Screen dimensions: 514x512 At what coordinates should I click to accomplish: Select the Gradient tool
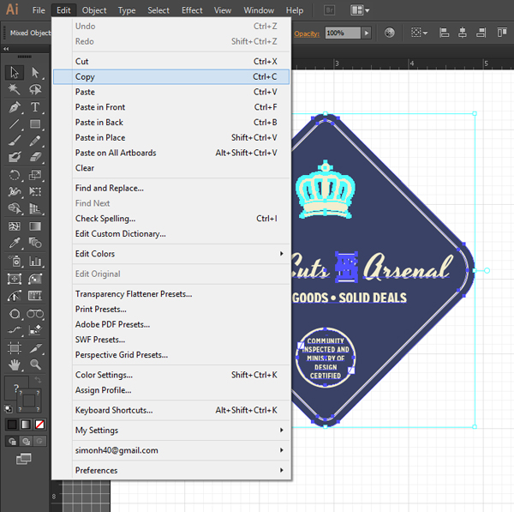[35, 226]
